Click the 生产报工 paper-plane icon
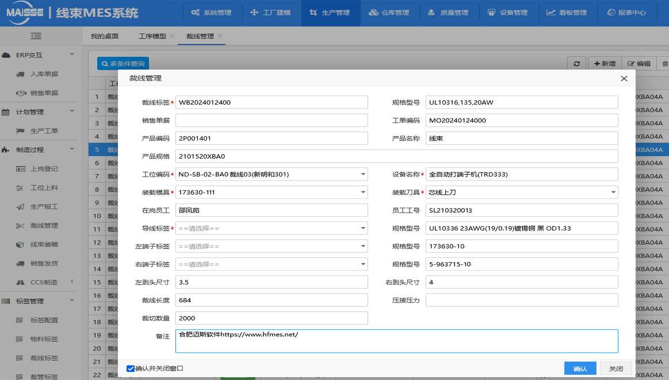The width and height of the screenshot is (669, 380). [x=20, y=206]
